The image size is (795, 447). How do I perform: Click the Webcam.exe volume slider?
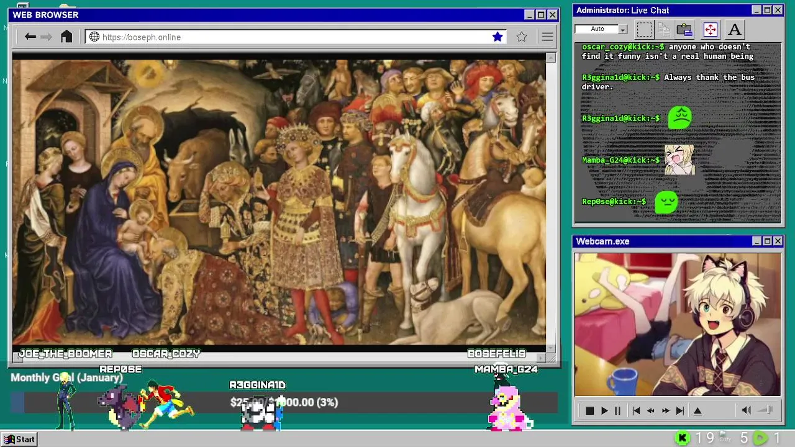[x=765, y=410]
